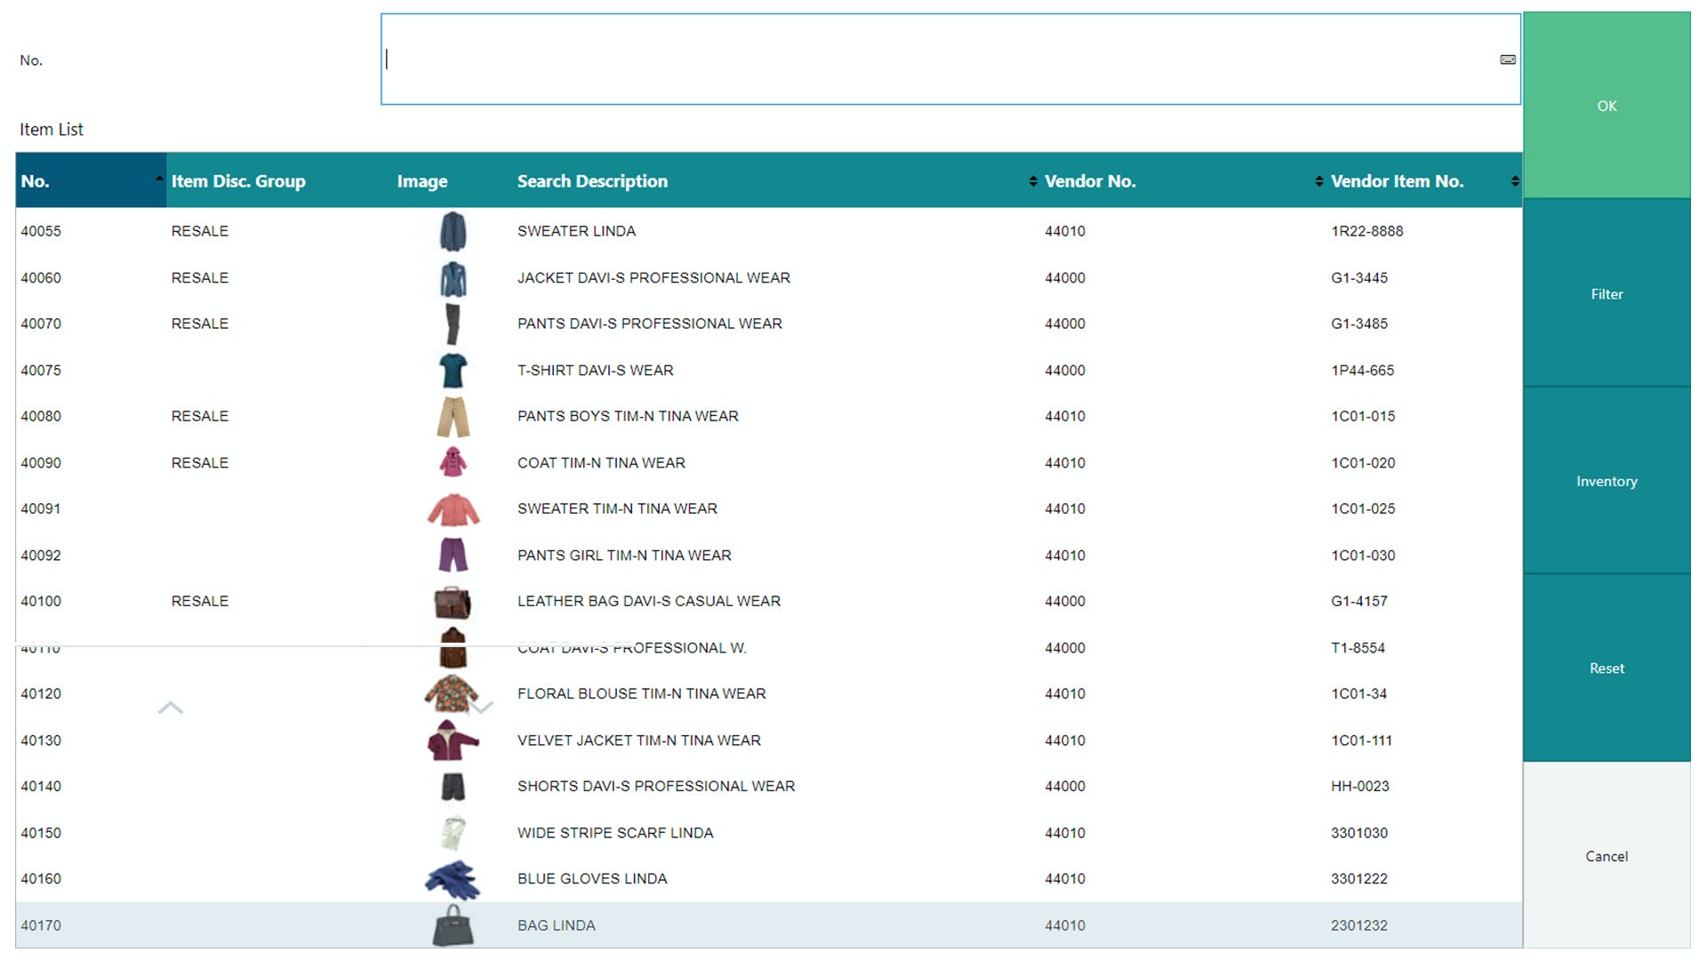This screenshot has height=960, width=1707.
Task: Click the pink coat item image
Action: [453, 463]
